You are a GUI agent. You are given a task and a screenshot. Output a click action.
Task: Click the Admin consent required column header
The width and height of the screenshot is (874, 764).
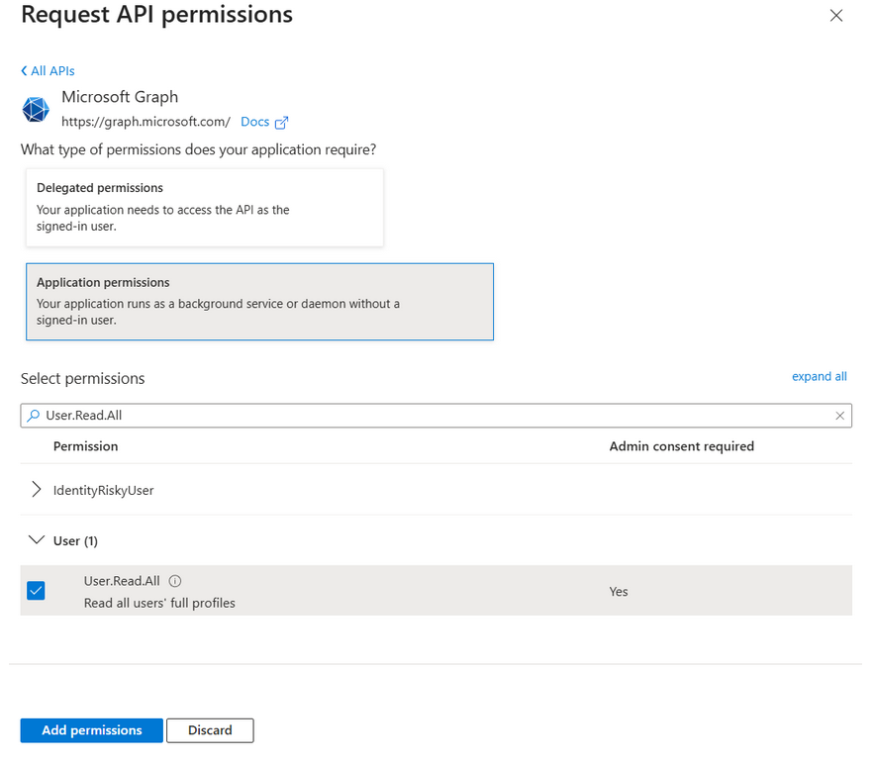681,446
